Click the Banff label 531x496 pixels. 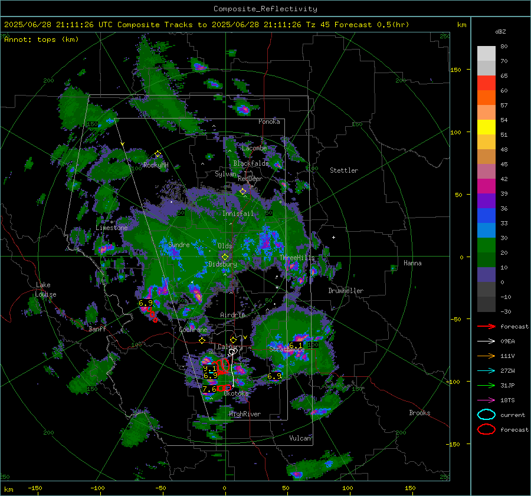click(97, 329)
